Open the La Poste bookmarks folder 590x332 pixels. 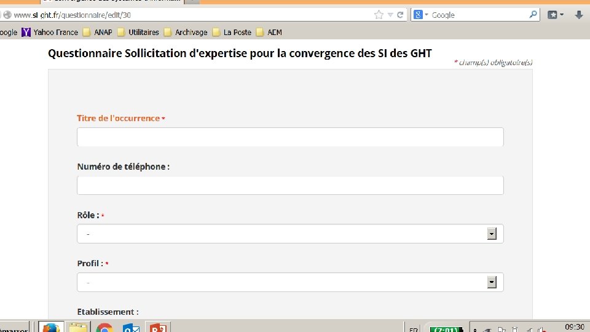(x=232, y=33)
